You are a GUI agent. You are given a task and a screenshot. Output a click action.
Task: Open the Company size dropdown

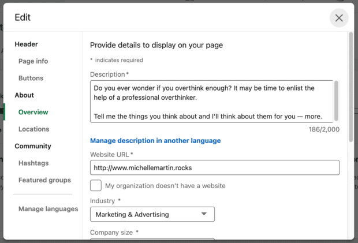point(152,240)
